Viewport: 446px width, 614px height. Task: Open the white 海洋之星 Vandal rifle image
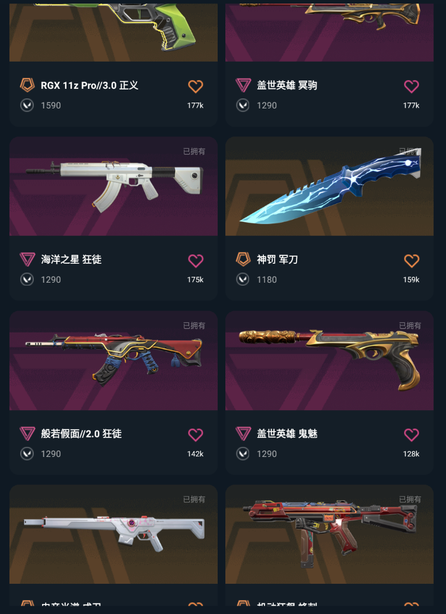114,186
